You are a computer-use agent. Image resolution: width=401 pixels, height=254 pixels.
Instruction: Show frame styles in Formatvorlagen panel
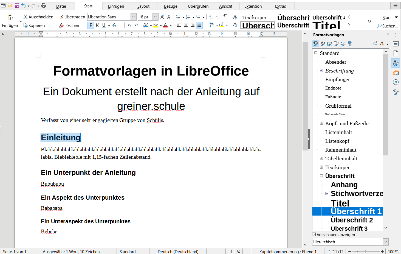pos(329,44)
